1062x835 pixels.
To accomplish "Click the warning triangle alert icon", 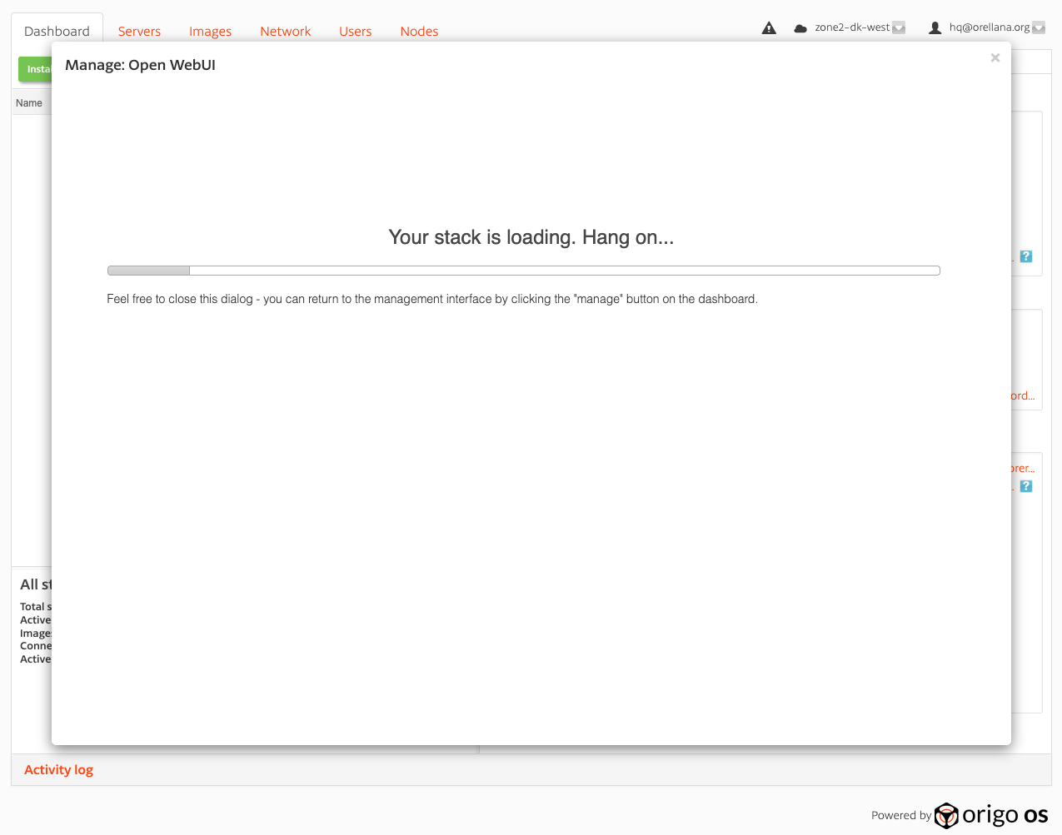I will tap(769, 28).
